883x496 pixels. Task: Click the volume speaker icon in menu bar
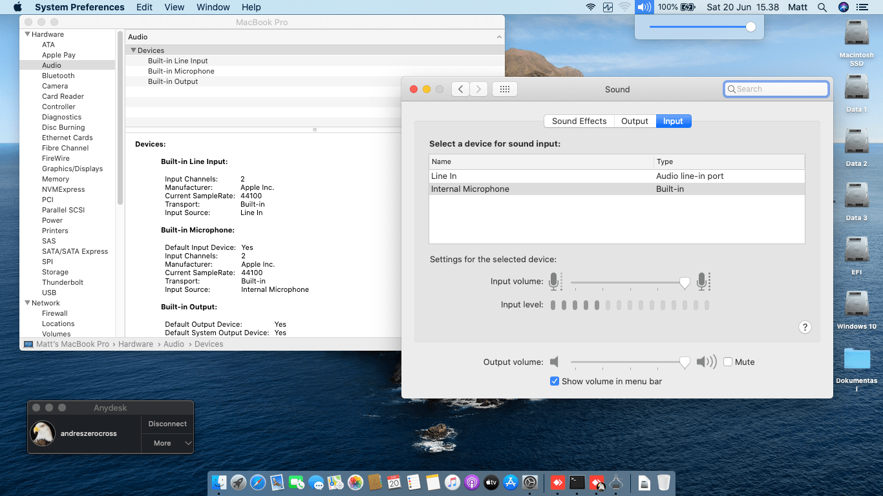[x=644, y=7]
